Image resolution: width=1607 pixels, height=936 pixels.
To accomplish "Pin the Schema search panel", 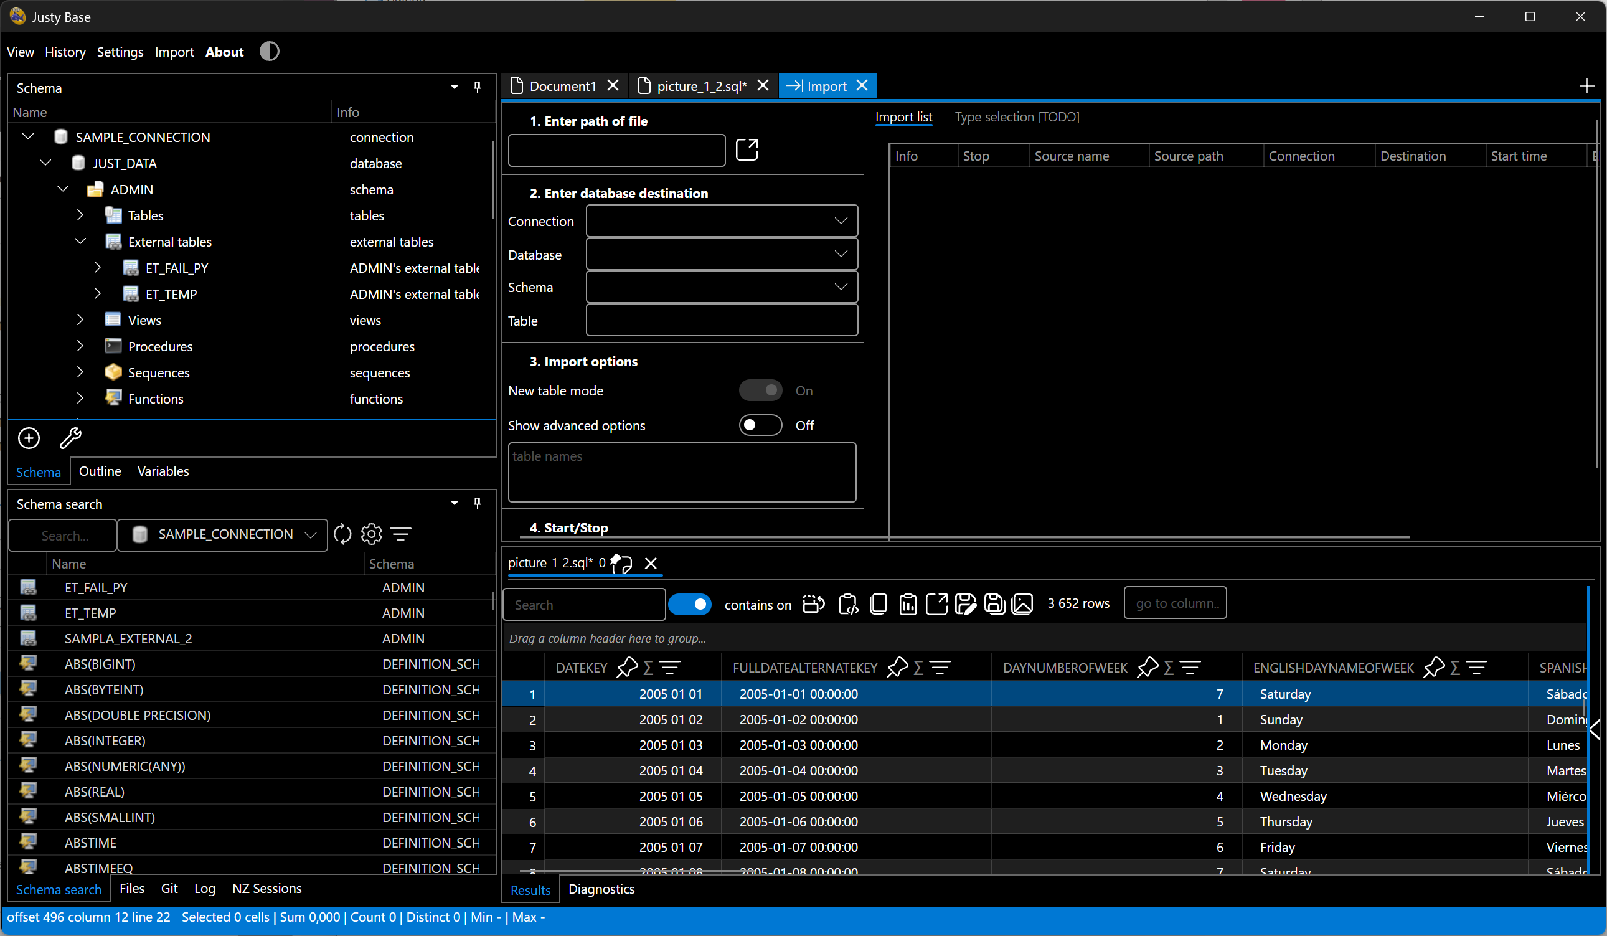I will pos(477,503).
